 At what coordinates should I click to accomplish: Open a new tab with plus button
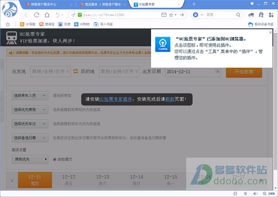pos(194,4)
